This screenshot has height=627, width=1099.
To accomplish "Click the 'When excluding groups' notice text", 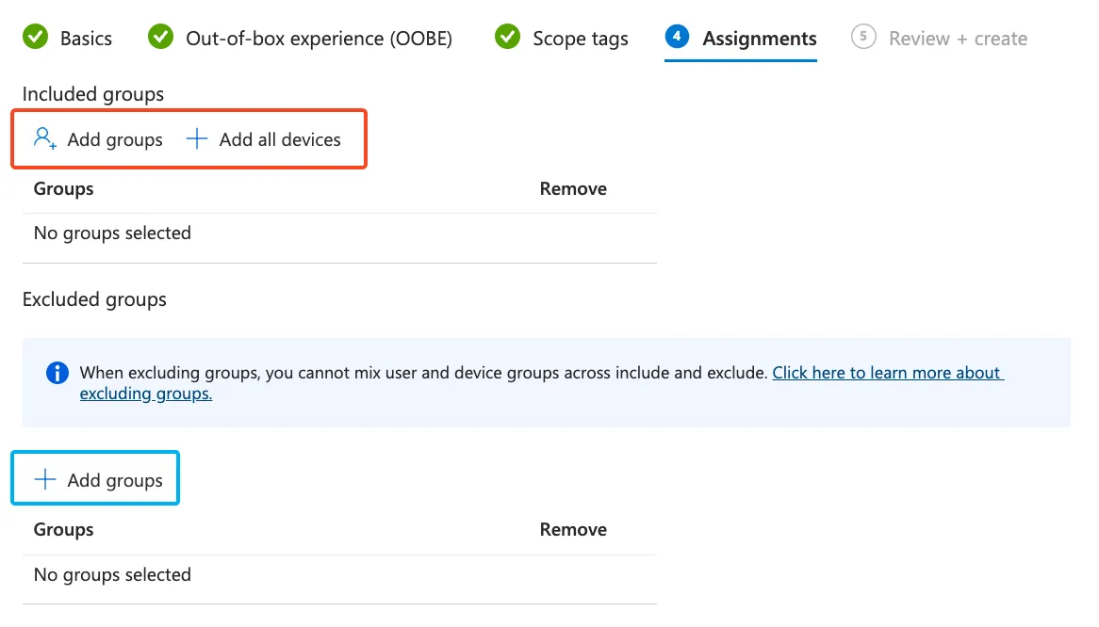I will [x=423, y=373].
